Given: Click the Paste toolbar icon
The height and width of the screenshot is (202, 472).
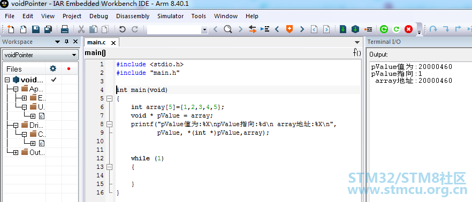Looking at the screenshot, I should point(105,29).
